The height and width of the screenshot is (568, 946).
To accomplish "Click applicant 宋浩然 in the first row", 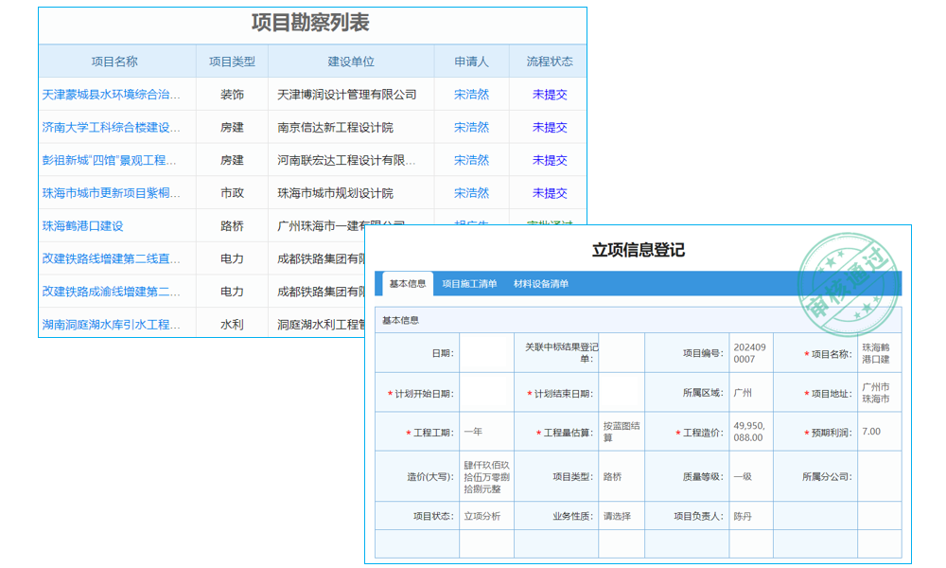I will click(471, 94).
